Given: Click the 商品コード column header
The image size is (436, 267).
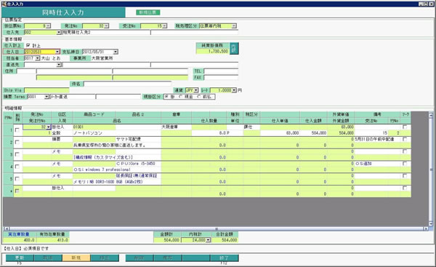Looking at the screenshot, I should pos(94,114).
